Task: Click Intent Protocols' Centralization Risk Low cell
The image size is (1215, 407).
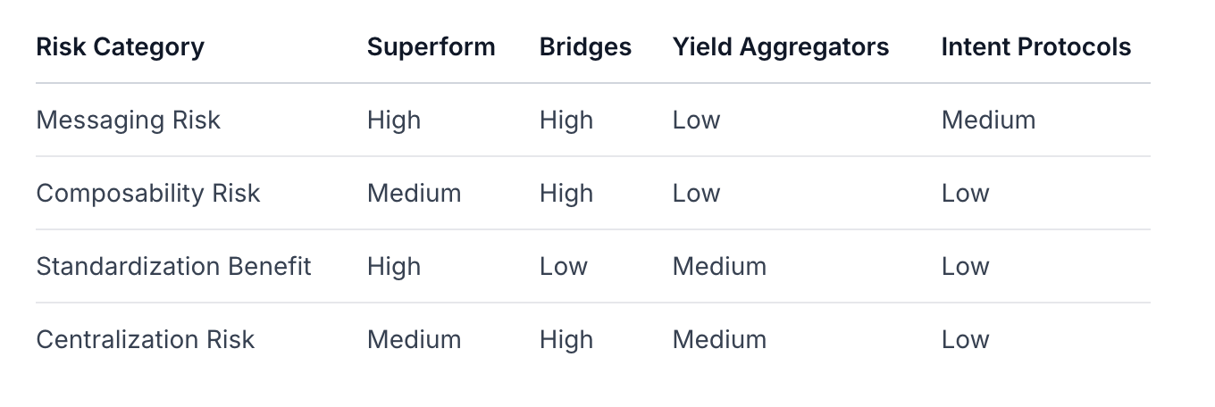Action: coord(965,340)
